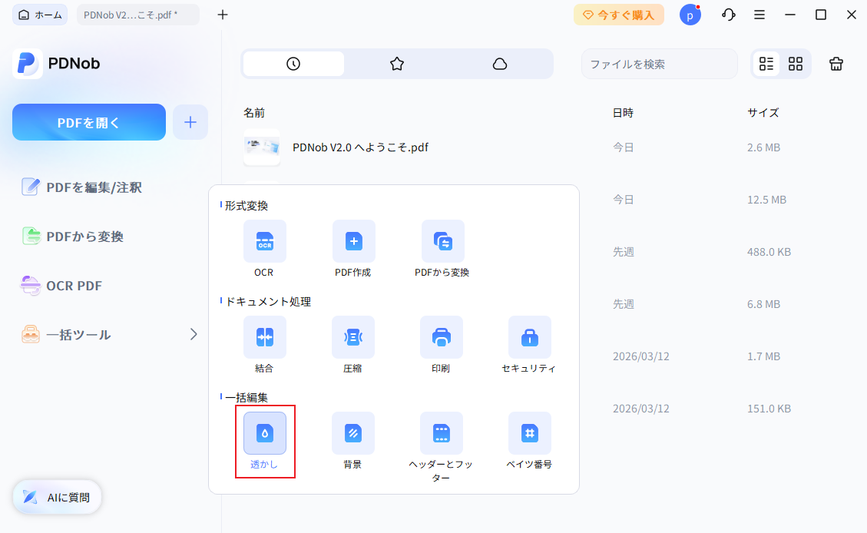Image resolution: width=867 pixels, height=533 pixels.
Task: Open the ヘッダーとフッター tool
Action: click(442, 433)
